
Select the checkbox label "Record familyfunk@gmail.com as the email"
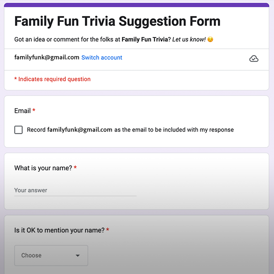[130, 130]
